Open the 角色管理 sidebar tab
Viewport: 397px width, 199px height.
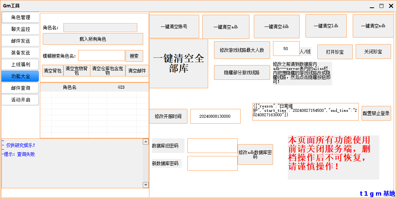(x=20, y=17)
